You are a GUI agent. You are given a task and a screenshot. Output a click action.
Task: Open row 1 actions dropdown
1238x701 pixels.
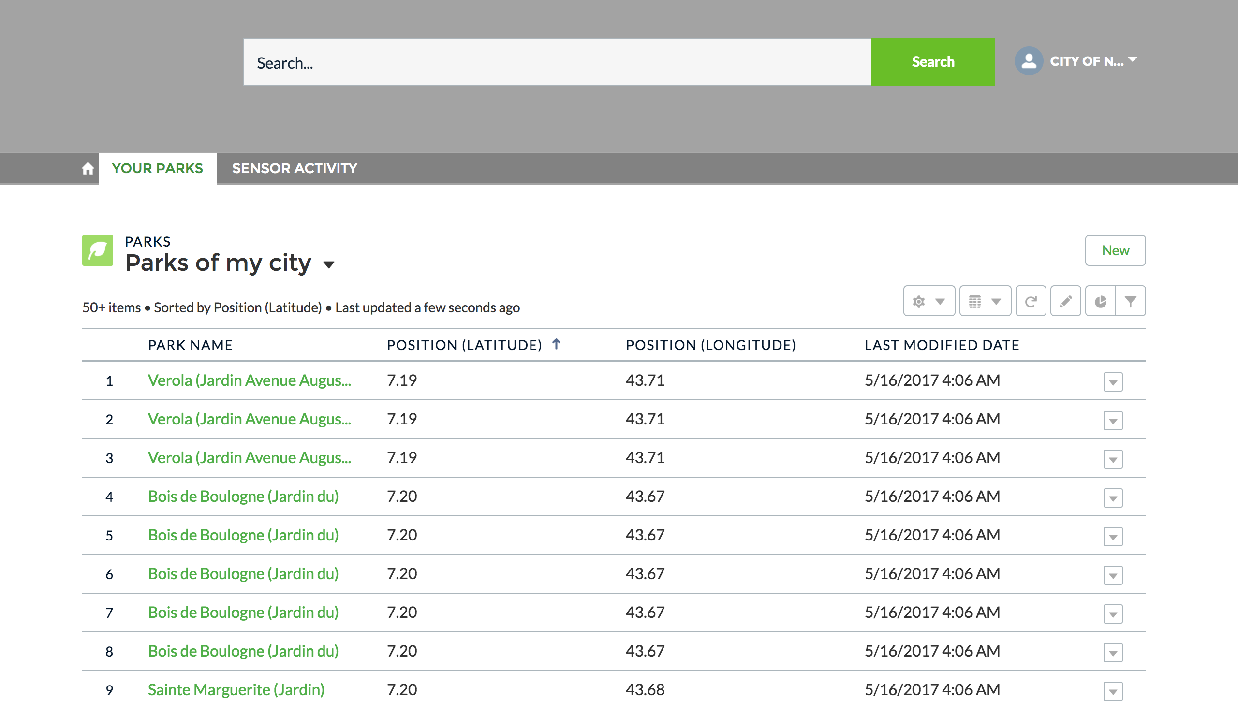(x=1113, y=382)
